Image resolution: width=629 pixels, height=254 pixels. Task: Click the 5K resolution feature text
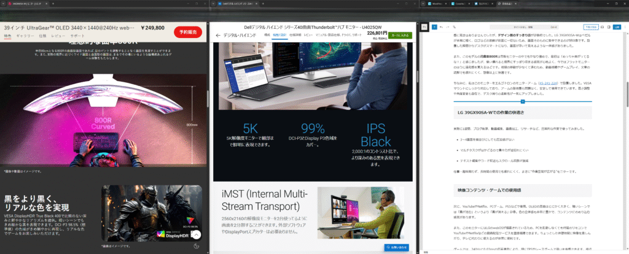(x=251, y=134)
